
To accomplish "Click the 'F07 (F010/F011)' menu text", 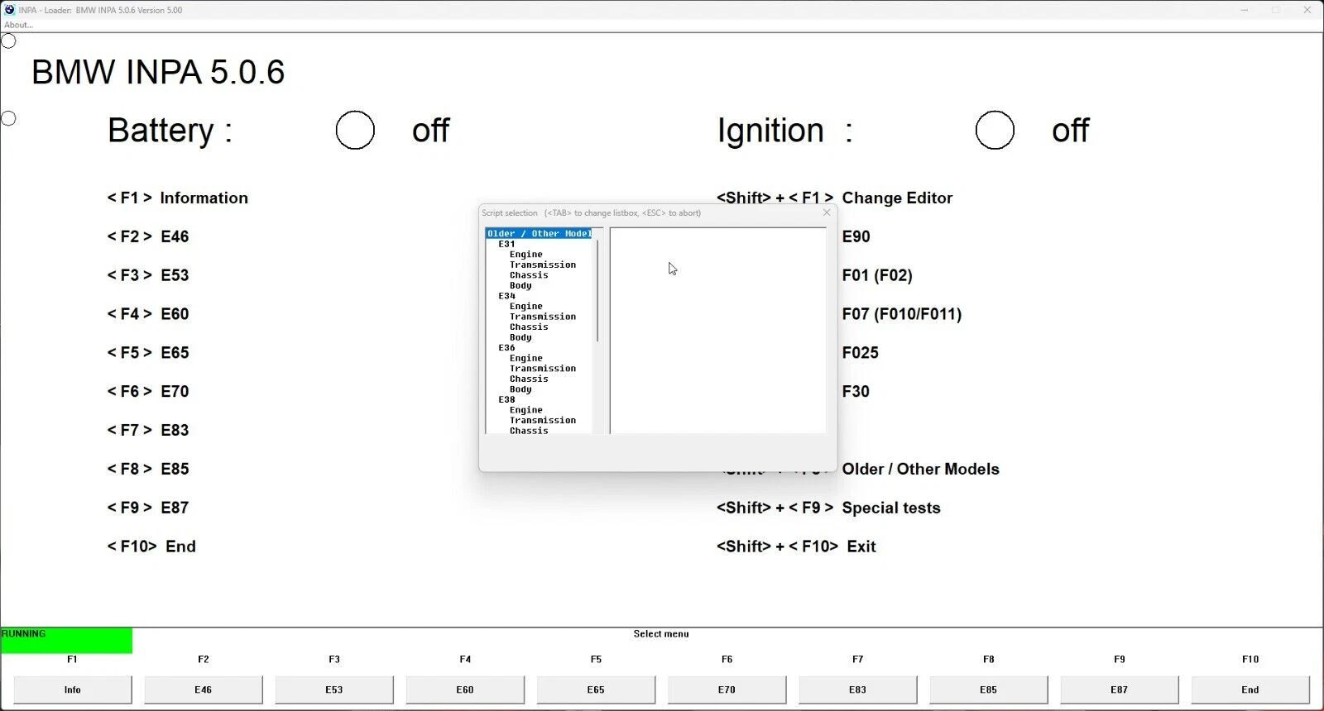I will click(902, 314).
